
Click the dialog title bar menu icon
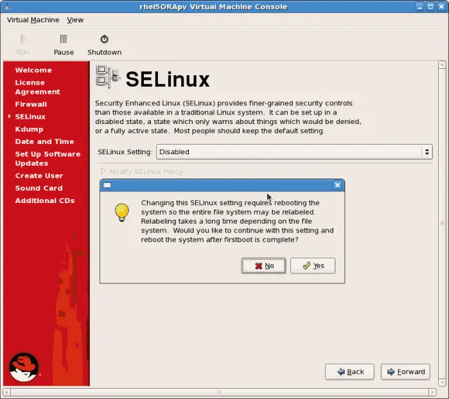[107, 185]
